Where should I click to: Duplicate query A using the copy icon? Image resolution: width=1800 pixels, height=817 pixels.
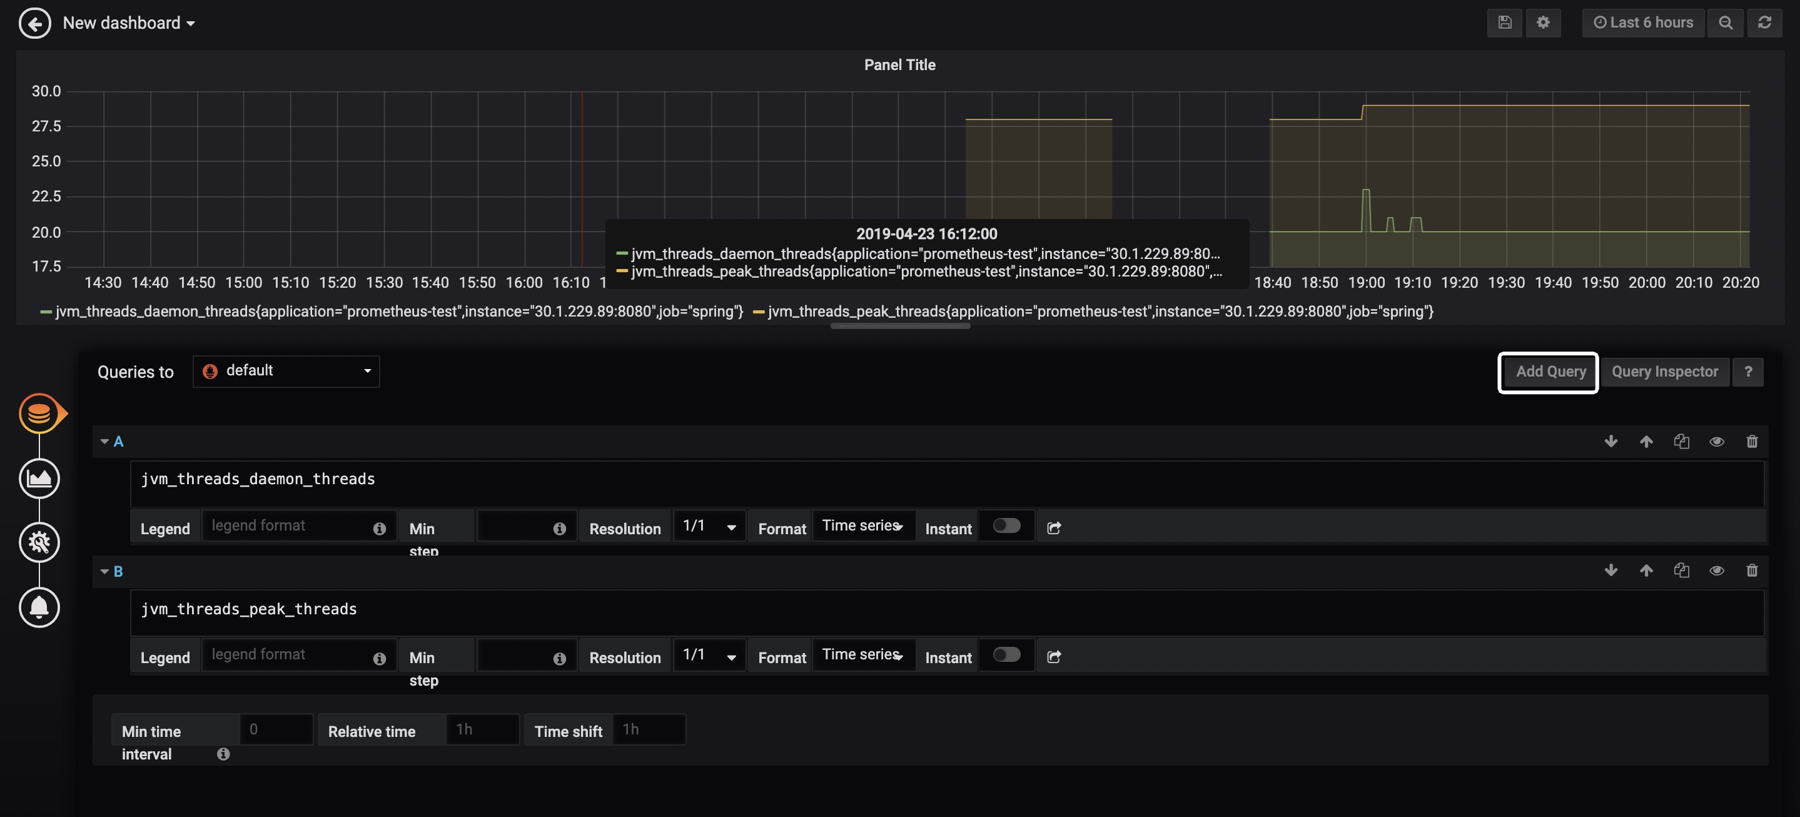[x=1681, y=441]
